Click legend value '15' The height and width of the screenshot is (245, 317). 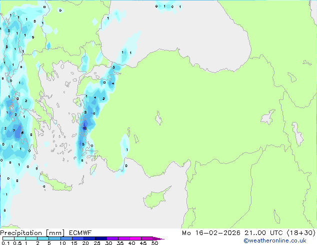[x=74, y=243]
